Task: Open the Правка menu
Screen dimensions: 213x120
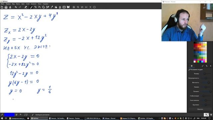Action: [x=8, y=4]
